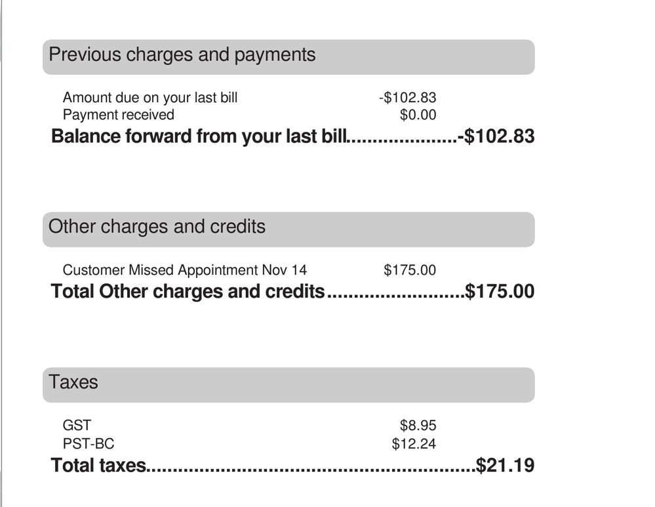The image size is (655, 507).
Task: Click the Total Other charges and credits label
Action: click(x=188, y=291)
